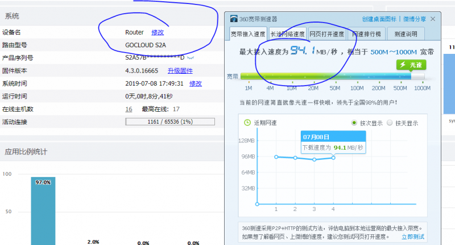The width and height of the screenshot is (455, 245).
Task: Click the 500M~1000M bandwidth text
Action: pyautogui.click(x=394, y=52)
